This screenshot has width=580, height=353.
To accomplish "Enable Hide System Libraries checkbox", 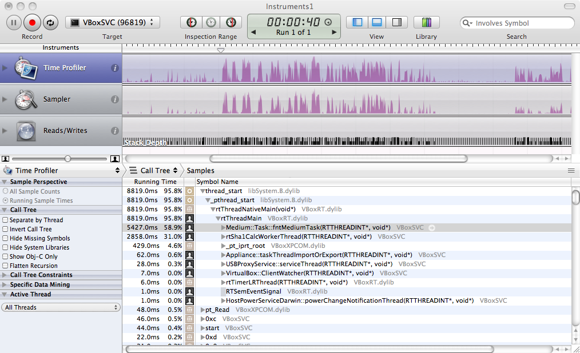I will pos(6,247).
